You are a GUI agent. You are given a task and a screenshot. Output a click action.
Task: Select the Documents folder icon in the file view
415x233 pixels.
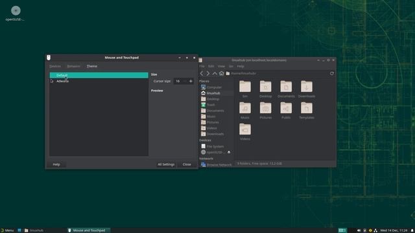(x=286, y=87)
